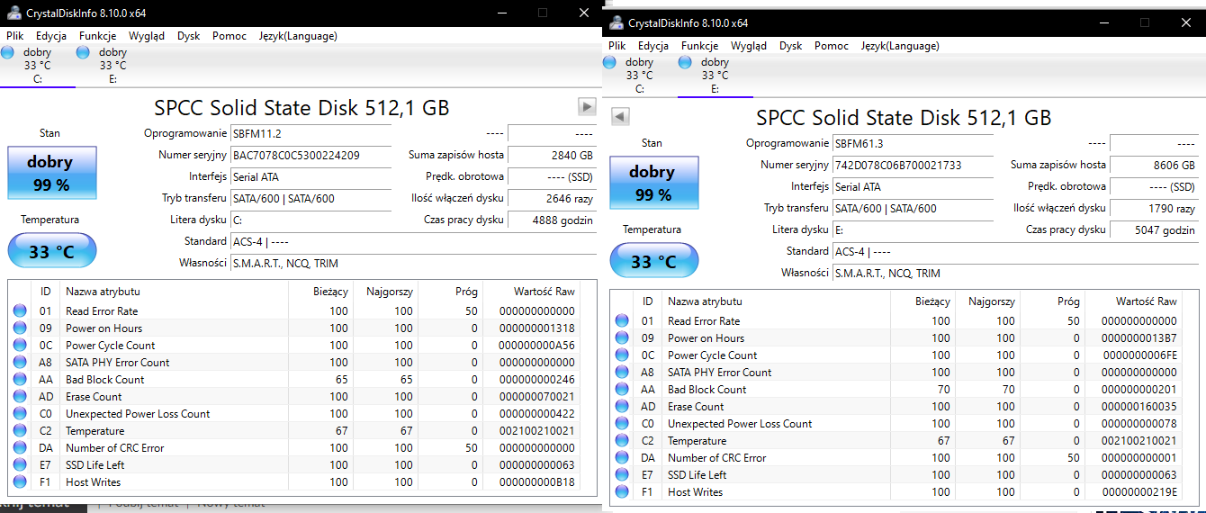Click Bad Block Count status orb, left window
Image resolution: width=1206 pixels, height=513 pixels.
20,380
